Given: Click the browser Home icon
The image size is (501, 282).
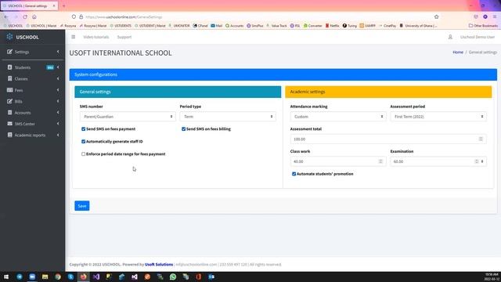Looking at the screenshot, I should pos(34,16).
